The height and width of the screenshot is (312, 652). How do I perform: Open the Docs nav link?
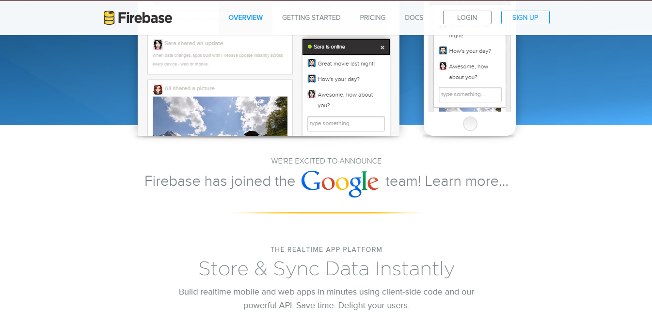(414, 17)
